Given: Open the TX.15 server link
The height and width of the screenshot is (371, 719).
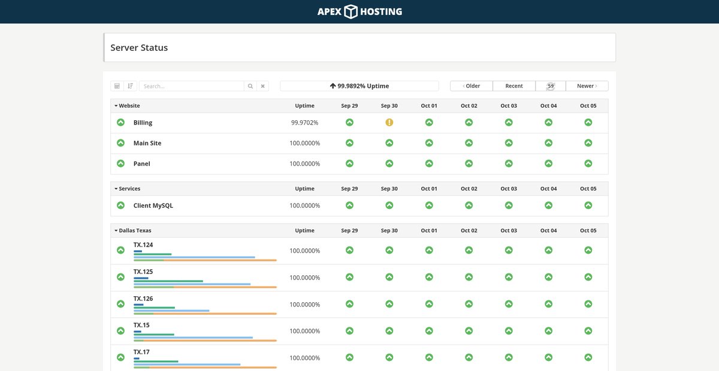Looking at the screenshot, I should click(141, 325).
